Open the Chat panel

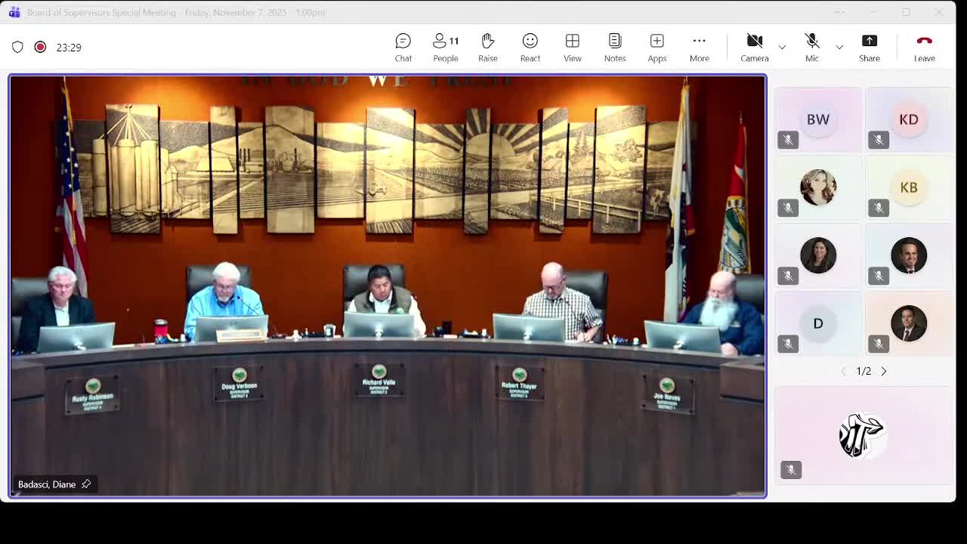pos(403,47)
